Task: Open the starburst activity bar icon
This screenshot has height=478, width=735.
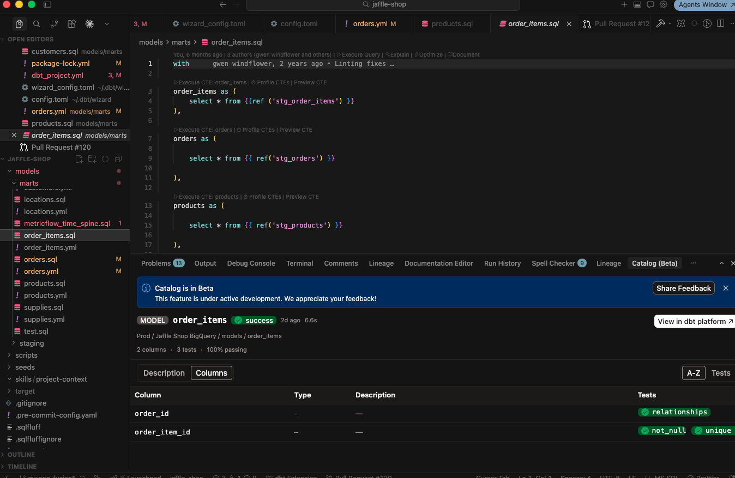Action: click(89, 24)
